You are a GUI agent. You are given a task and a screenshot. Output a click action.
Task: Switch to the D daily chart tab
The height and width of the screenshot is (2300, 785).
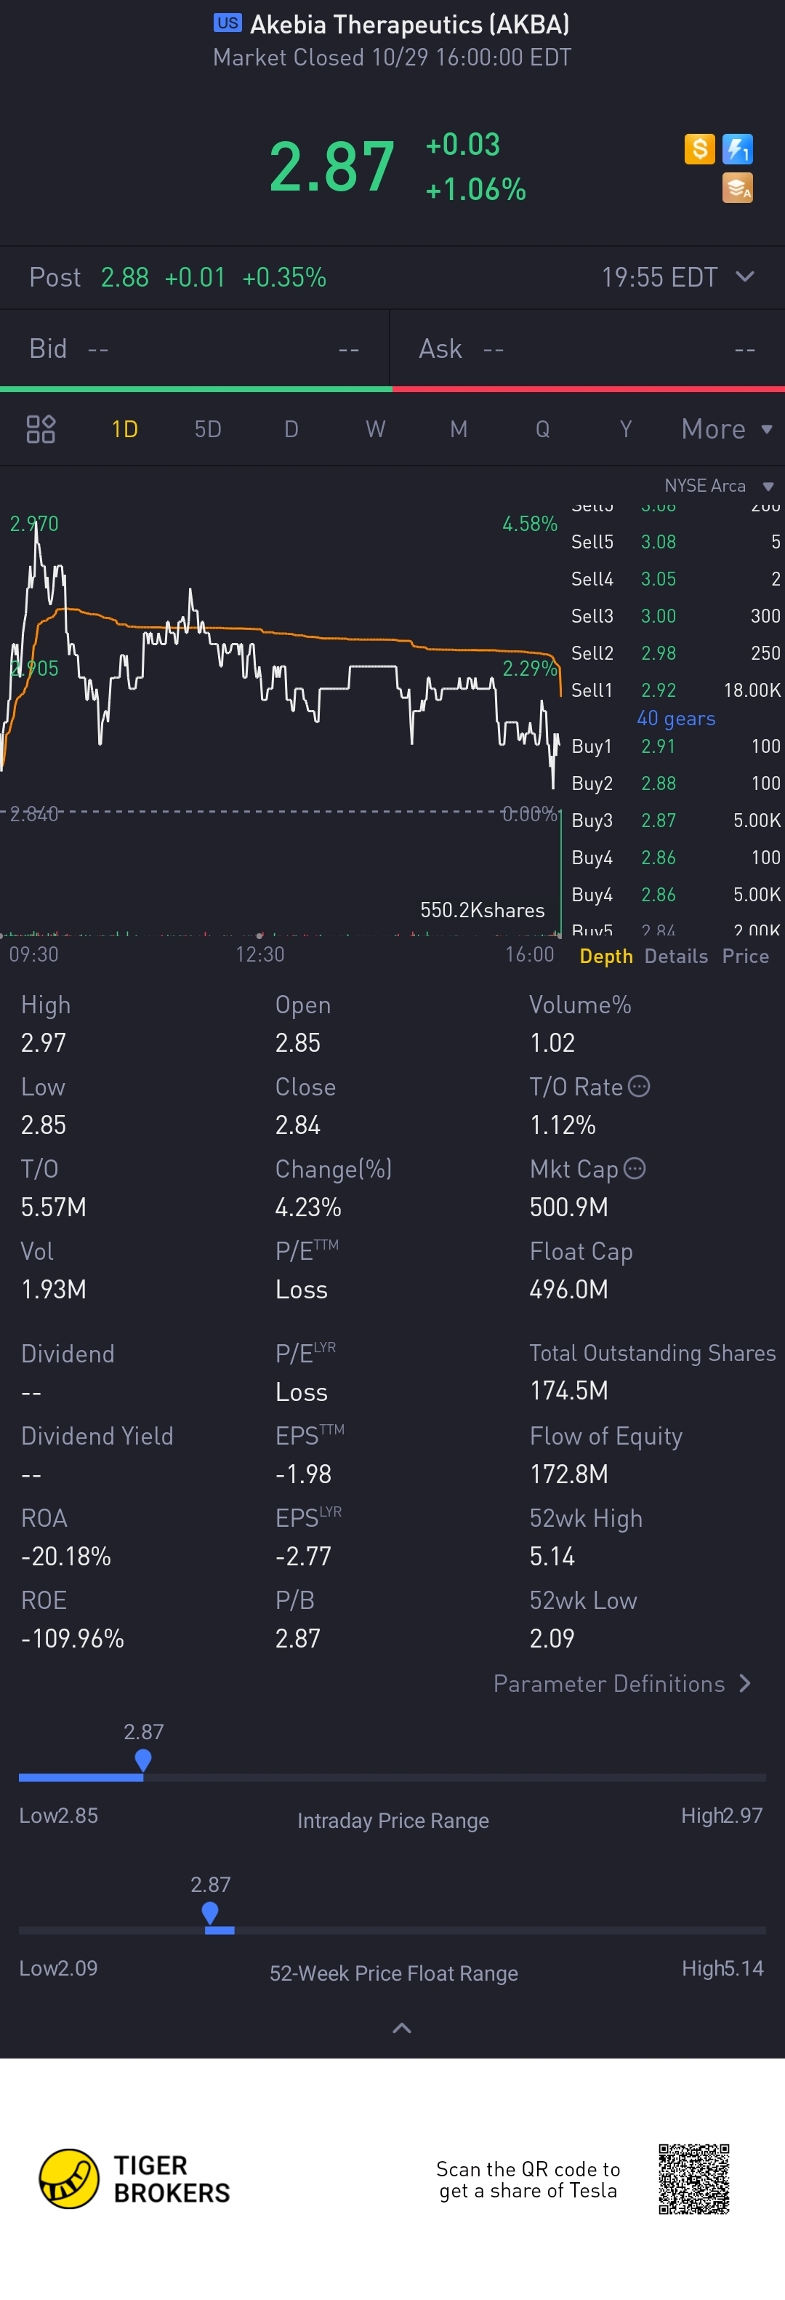coord(291,429)
